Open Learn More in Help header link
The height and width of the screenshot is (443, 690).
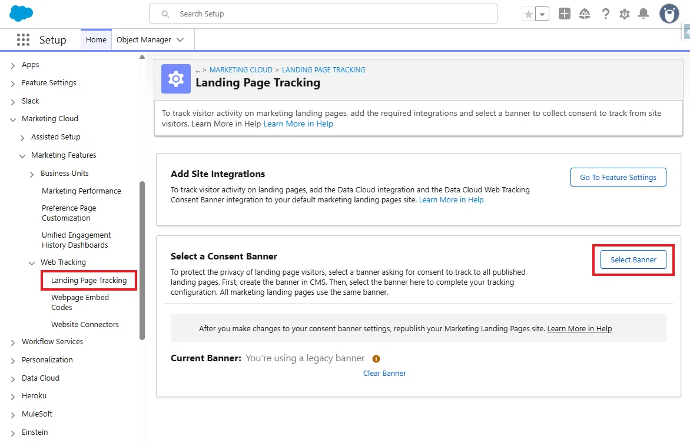pyautogui.click(x=298, y=124)
